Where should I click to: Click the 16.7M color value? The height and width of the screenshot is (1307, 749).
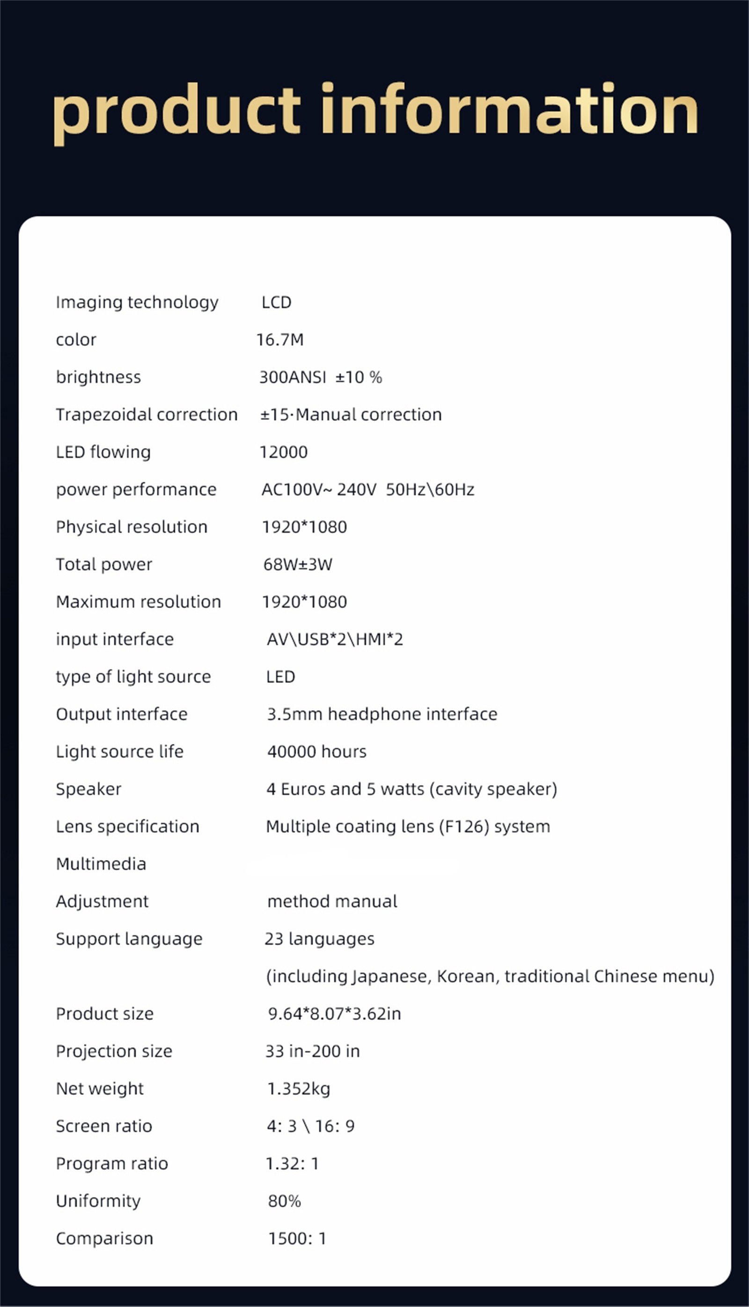pyautogui.click(x=280, y=340)
